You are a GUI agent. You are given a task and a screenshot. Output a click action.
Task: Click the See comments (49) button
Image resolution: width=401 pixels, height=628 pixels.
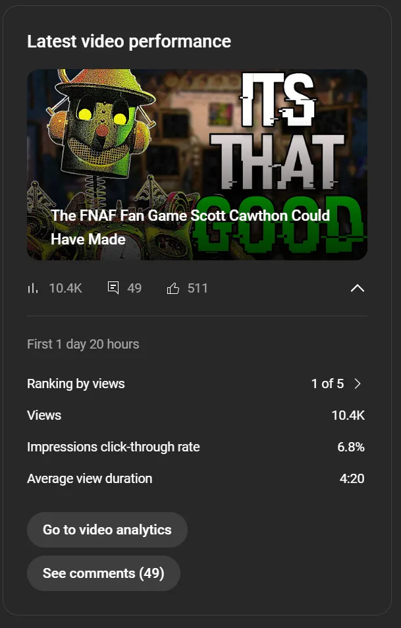coord(103,573)
